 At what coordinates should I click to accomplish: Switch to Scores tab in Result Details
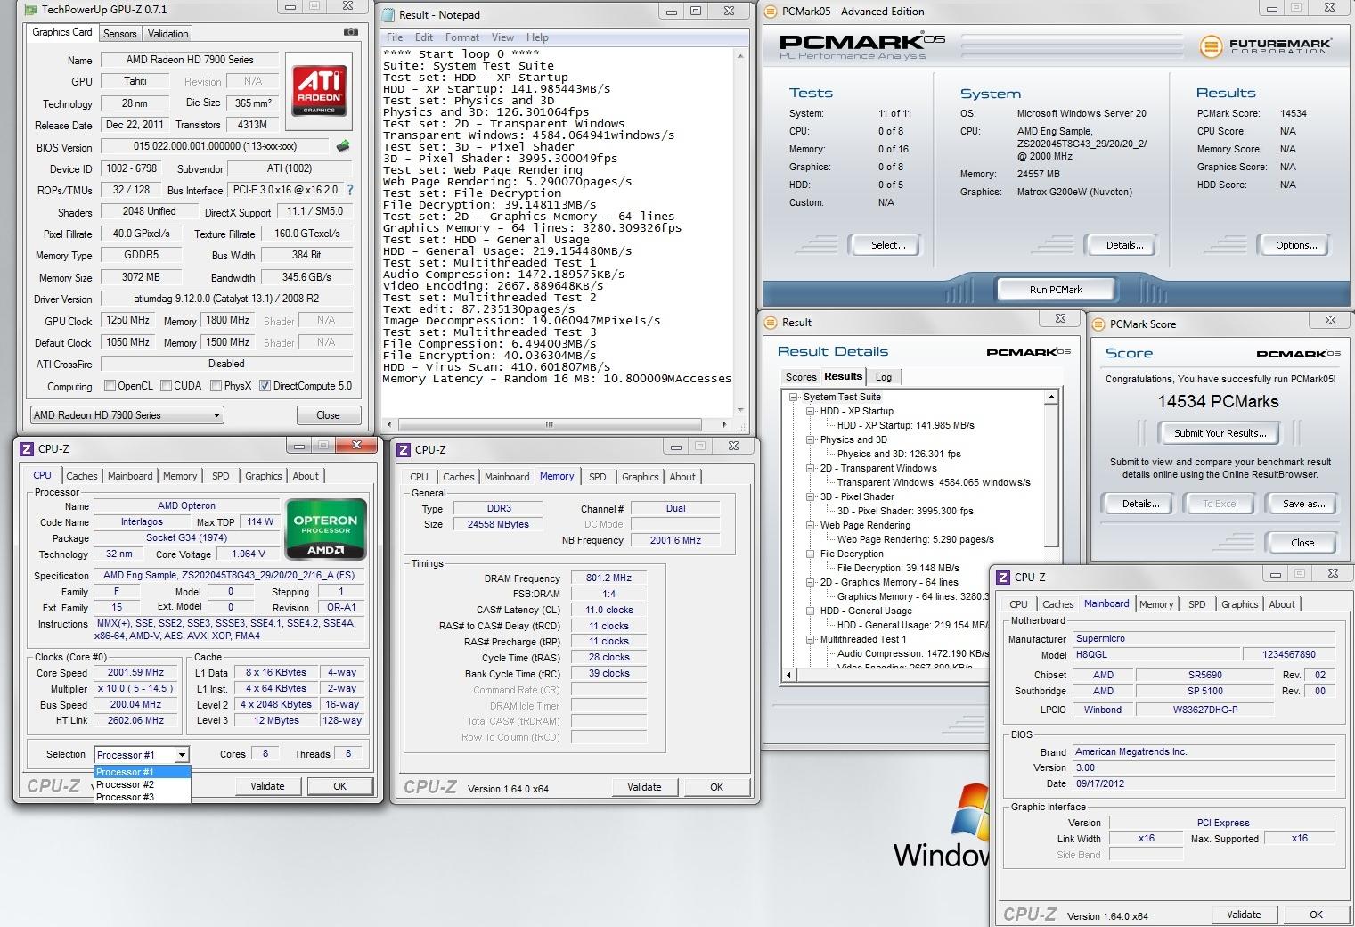800,377
